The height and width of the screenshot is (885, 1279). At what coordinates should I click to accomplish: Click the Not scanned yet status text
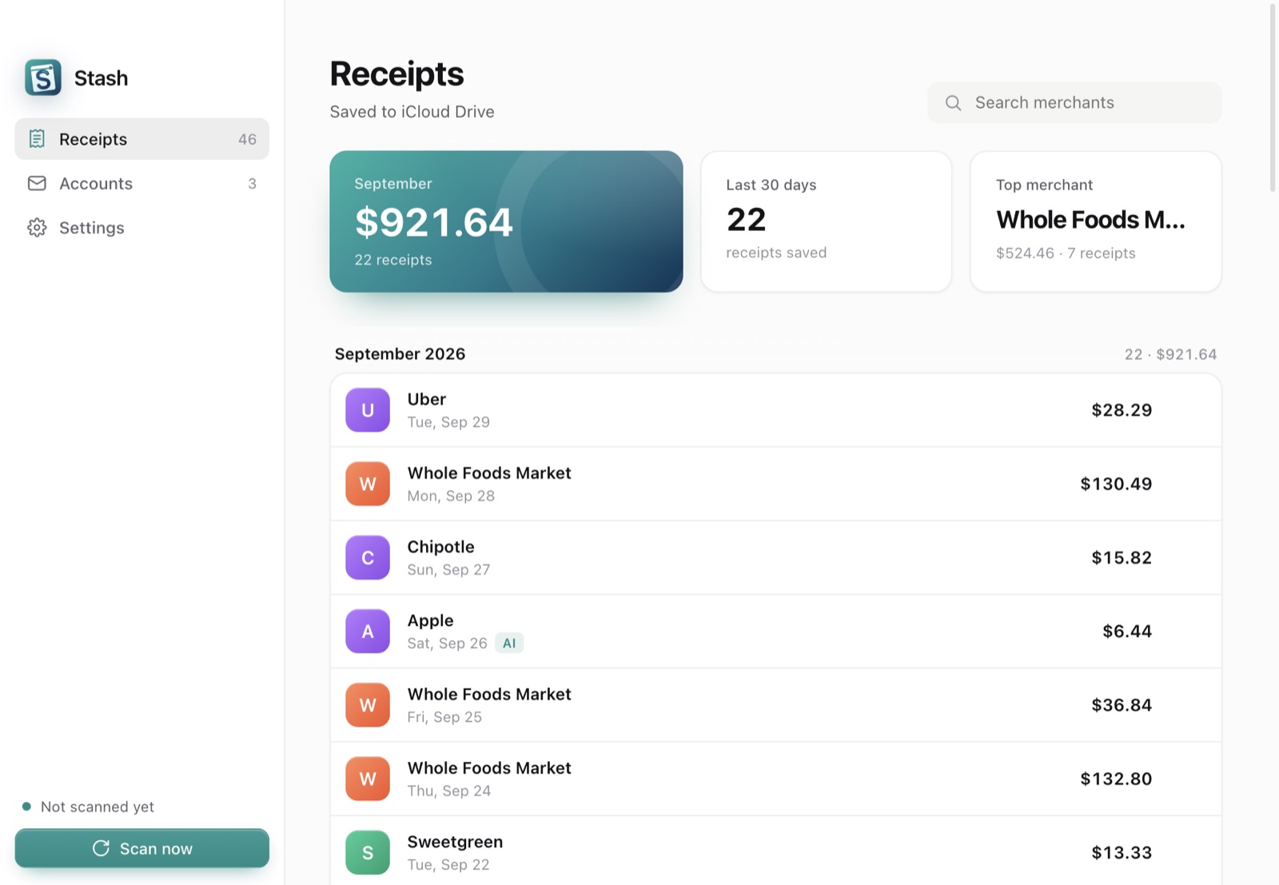point(98,807)
